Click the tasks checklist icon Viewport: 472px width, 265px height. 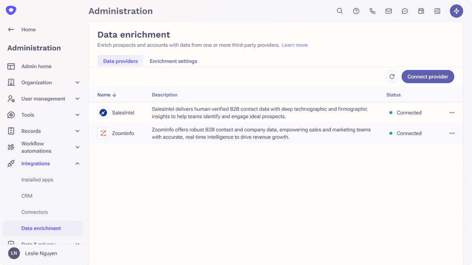(x=437, y=11)
